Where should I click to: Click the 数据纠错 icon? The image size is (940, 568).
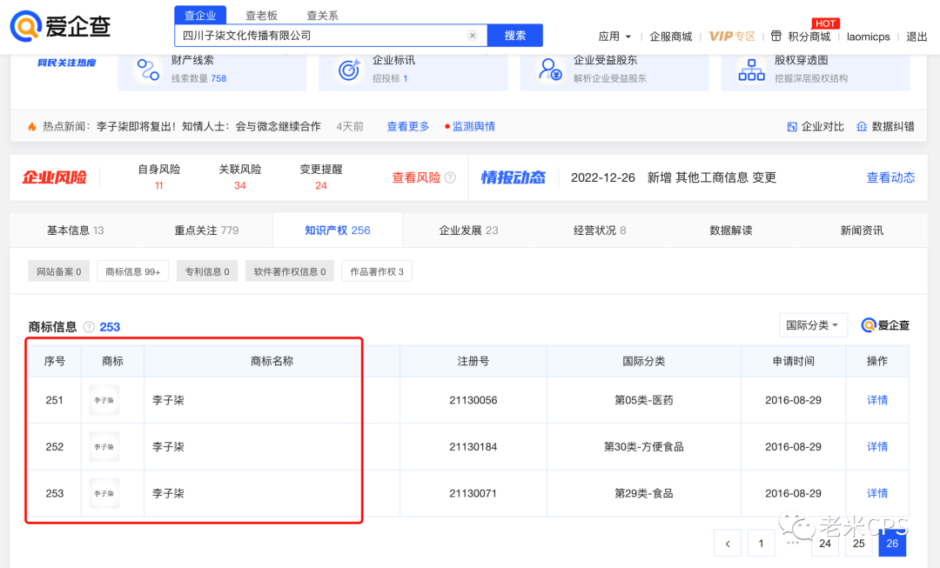(862, 126)
